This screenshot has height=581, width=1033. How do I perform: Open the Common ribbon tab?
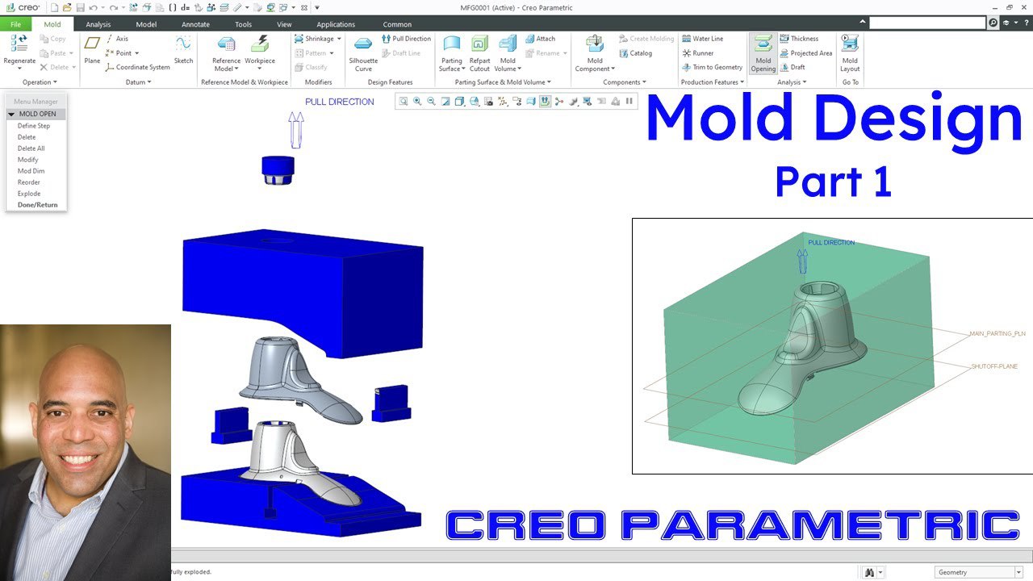click(397, 24)
